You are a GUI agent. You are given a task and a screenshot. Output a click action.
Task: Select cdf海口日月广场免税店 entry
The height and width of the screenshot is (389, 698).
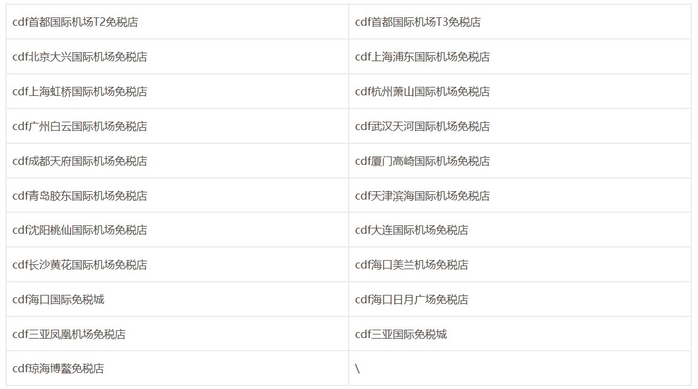click(412, 300)
